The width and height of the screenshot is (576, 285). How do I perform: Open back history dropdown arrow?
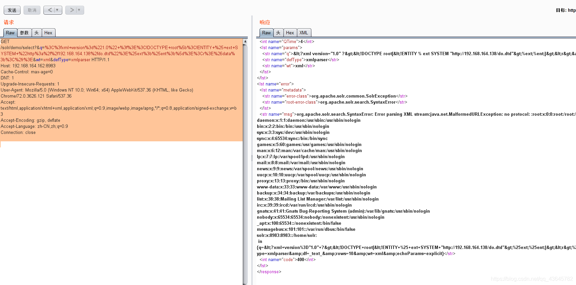[x=58, y=10]
